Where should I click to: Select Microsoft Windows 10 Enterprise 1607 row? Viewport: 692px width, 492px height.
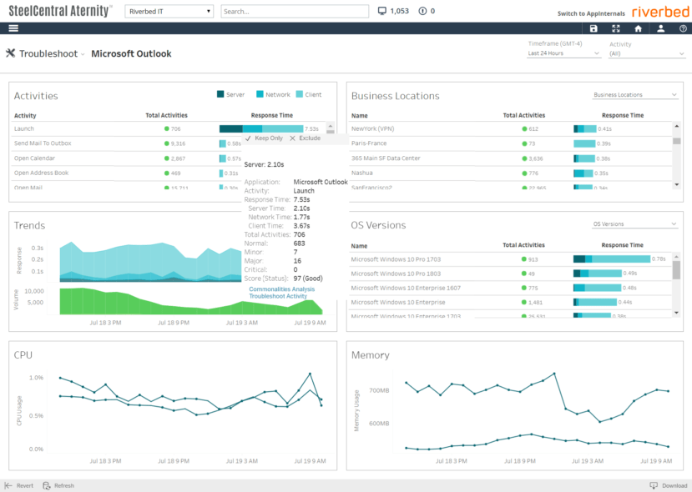[512, 289]
